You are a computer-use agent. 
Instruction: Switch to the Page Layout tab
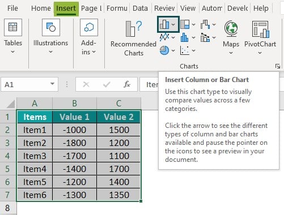tap(91, 8)
